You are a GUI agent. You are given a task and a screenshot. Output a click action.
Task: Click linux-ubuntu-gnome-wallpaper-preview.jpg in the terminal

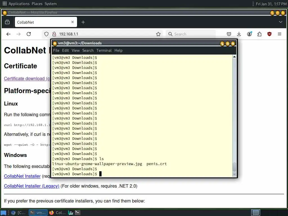pyautogui.click(x=97, y=164)
